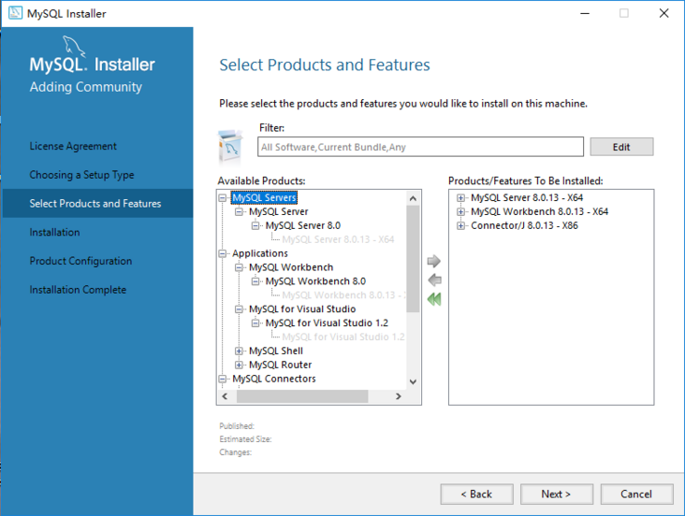Click the filter document icon beside Filter field

tap(231, 145)
